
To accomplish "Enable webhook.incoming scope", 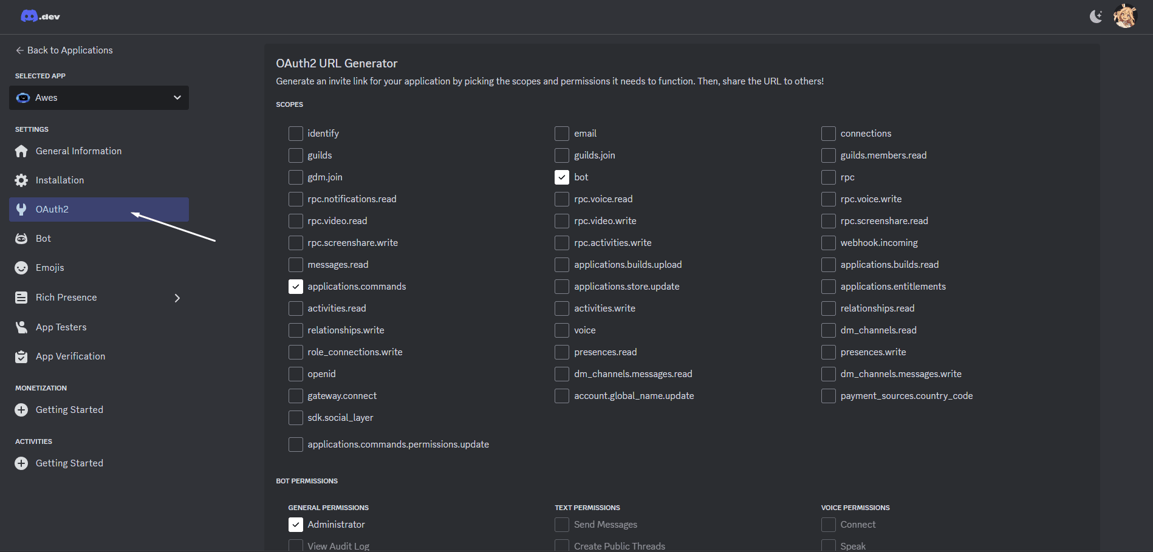I will (829, 243).
